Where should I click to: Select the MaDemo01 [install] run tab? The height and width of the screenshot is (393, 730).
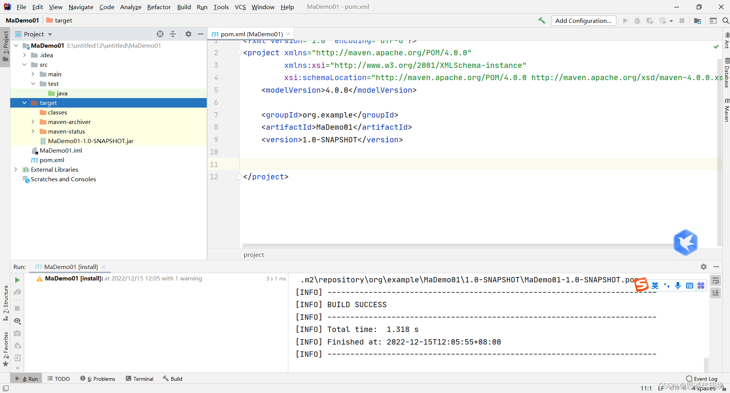coord(71,267)
